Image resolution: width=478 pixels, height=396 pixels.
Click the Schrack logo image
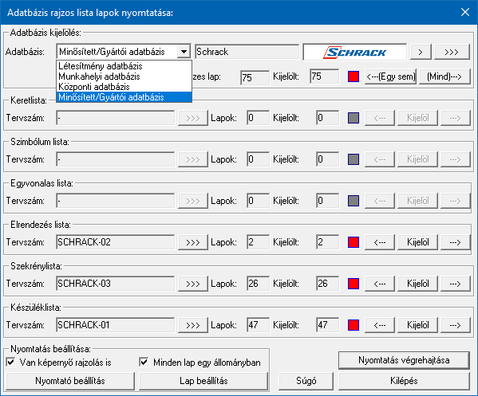pos(354,52)
